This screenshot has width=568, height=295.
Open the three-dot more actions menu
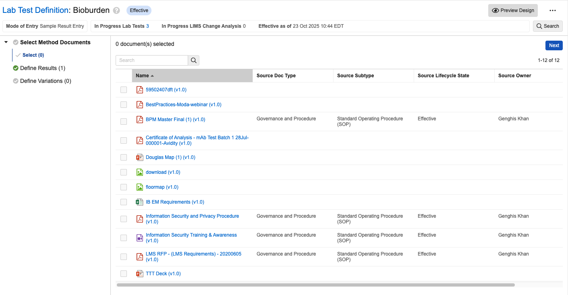[x=553, y=10]
